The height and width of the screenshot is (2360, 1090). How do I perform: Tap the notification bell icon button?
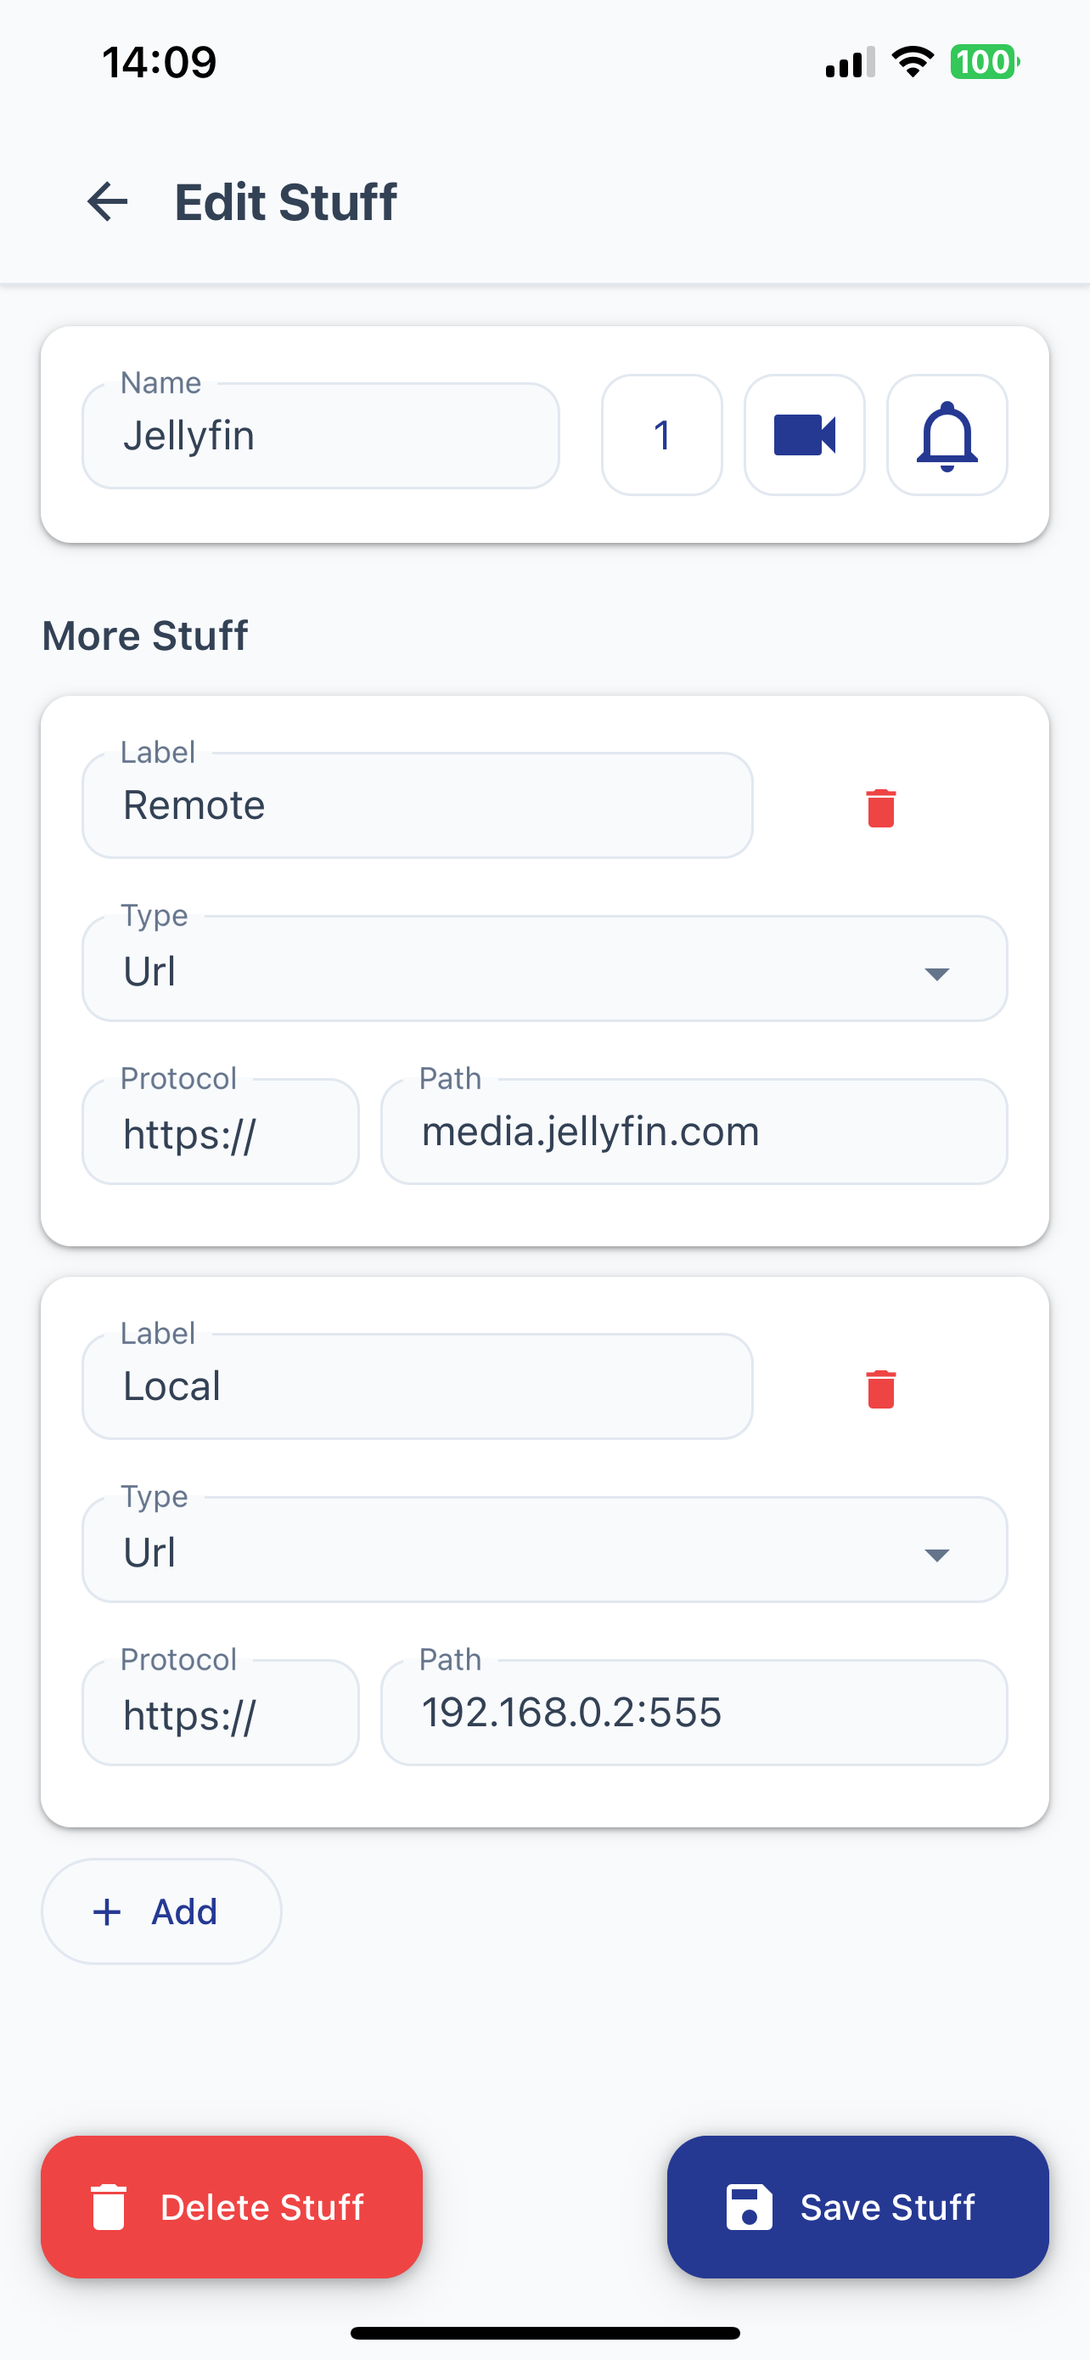click(x=947, y=435)
